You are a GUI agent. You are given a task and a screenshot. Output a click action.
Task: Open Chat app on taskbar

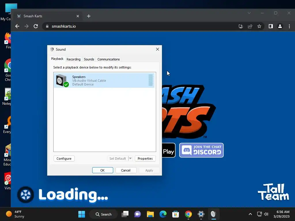[x=137, y=214]
